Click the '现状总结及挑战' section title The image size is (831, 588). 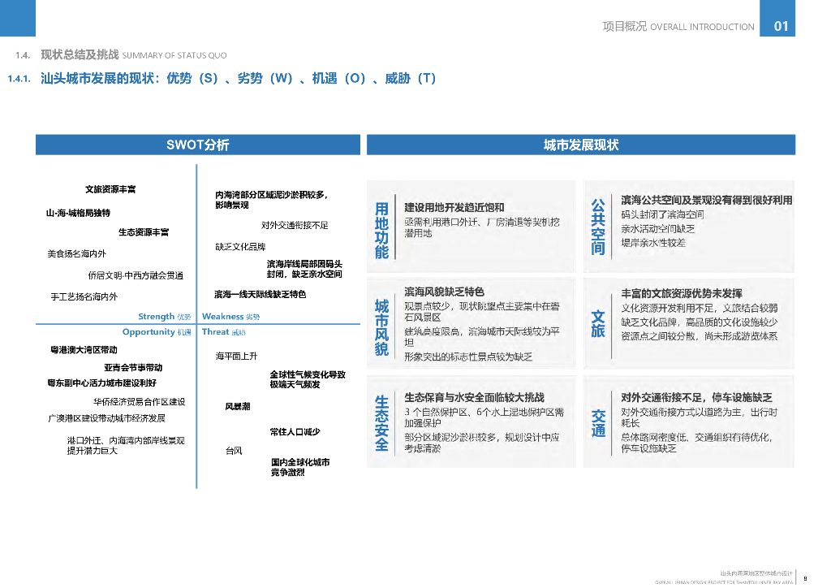[x=80, y=54]
